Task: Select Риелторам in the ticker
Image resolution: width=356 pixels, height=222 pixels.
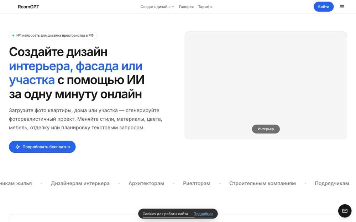Action: pyautogui.click(x=197, y=183)
